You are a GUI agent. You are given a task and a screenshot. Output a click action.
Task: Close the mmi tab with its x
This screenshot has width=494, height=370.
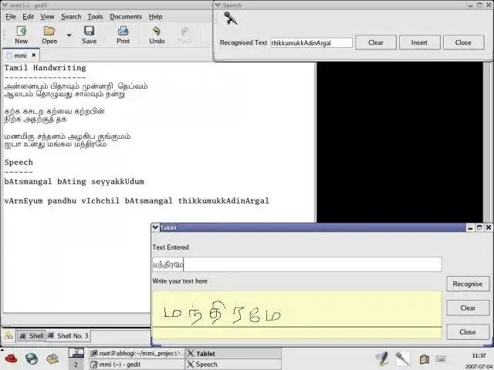34,55
